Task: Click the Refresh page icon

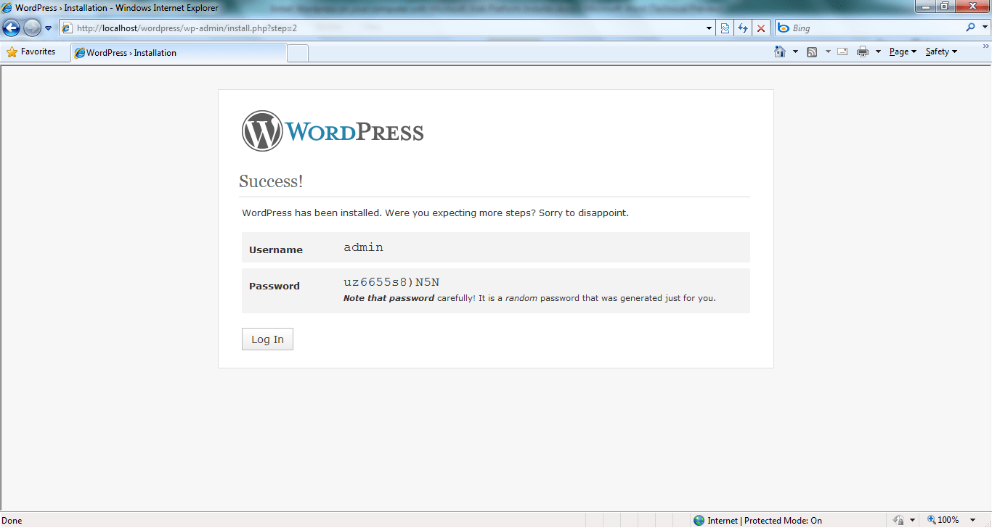Action: [x=743, y=28]
